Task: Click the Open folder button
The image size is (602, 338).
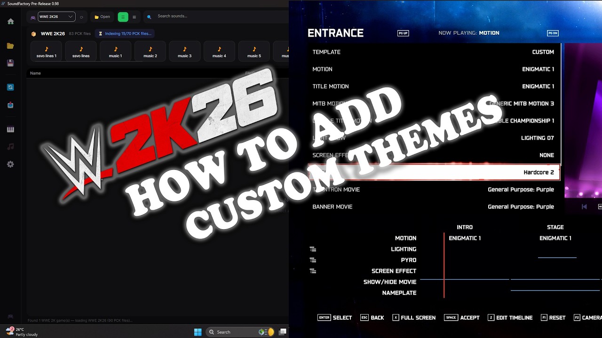Action: pyautogui.click(x=102, y=17)
